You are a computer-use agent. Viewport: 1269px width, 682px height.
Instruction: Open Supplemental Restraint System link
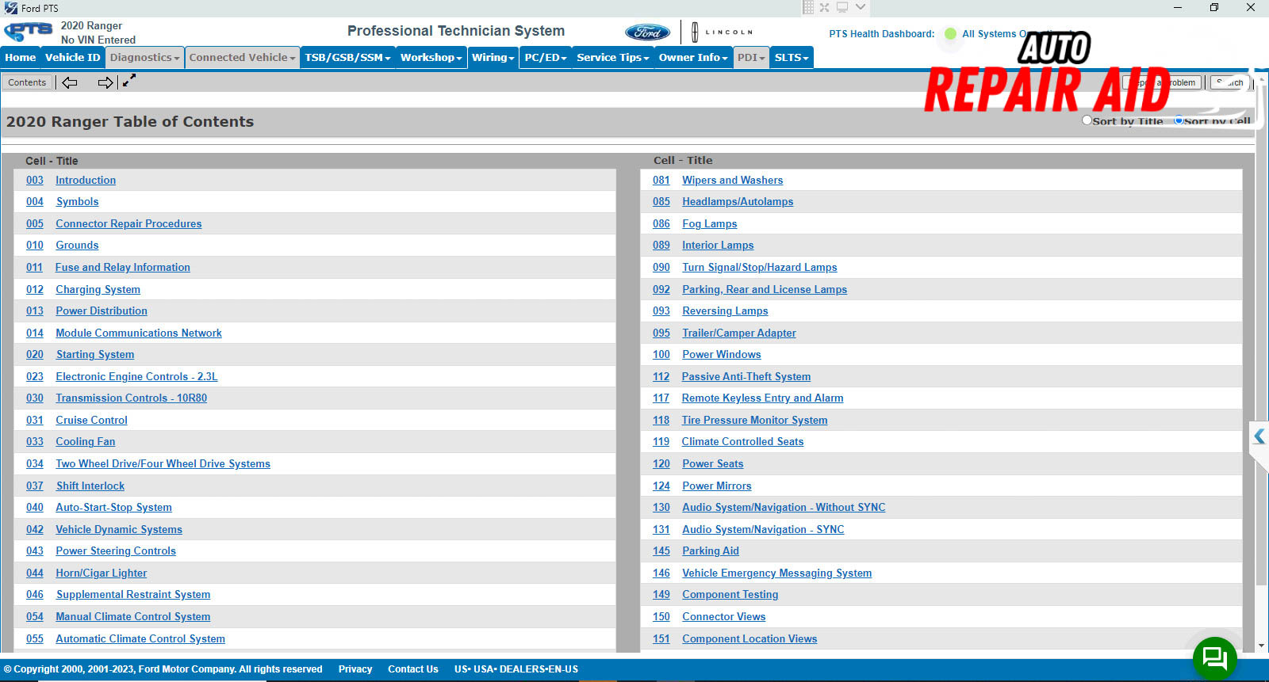tap(133, 595)
